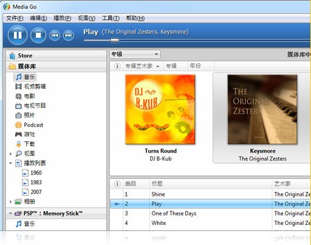Image resolution: width=311 pixels, height=245 pixels.
Task: Sort tracks by 曲目 column
Action: (x=136, y=184)
